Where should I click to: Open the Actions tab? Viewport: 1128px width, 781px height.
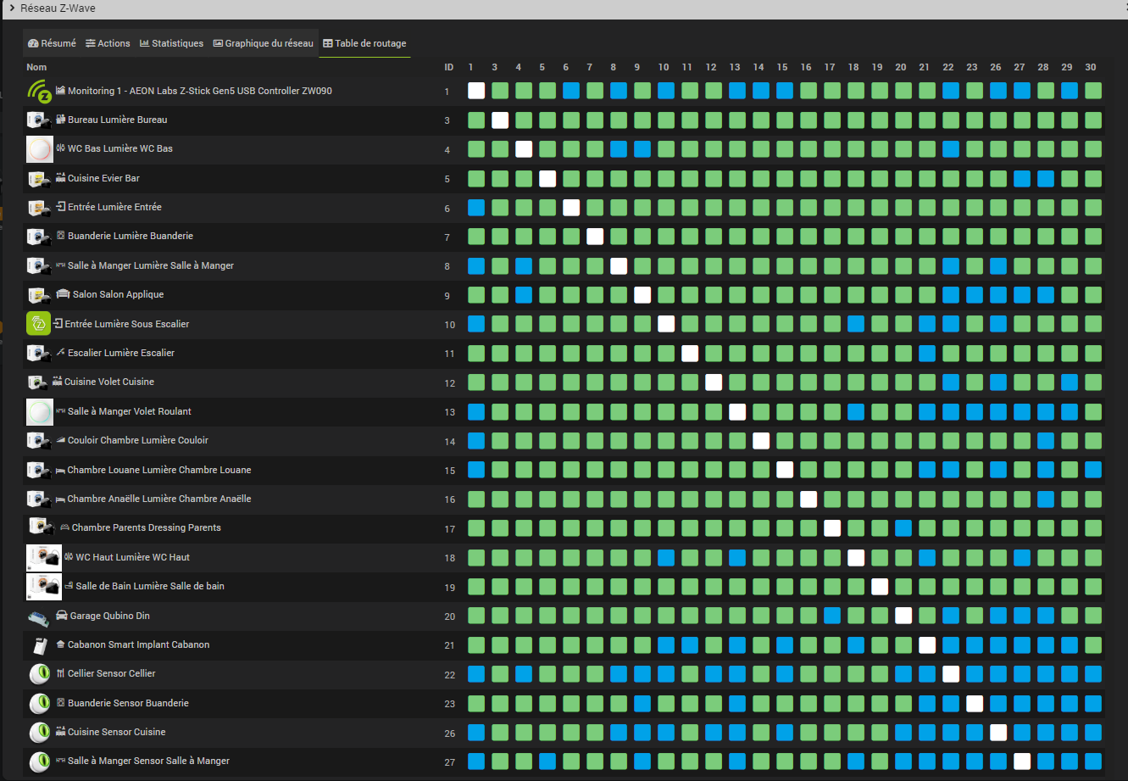pos(108,43)
